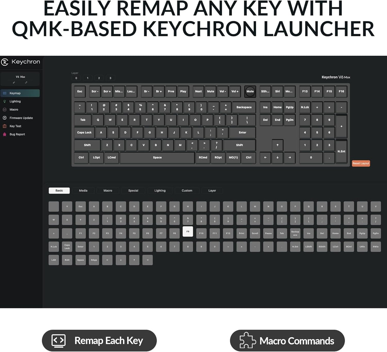This screenshot has width=387, height=352.
Task: Open Firmware Update from the sidebar
Action: pyautogui.click(x=4, y=118)
